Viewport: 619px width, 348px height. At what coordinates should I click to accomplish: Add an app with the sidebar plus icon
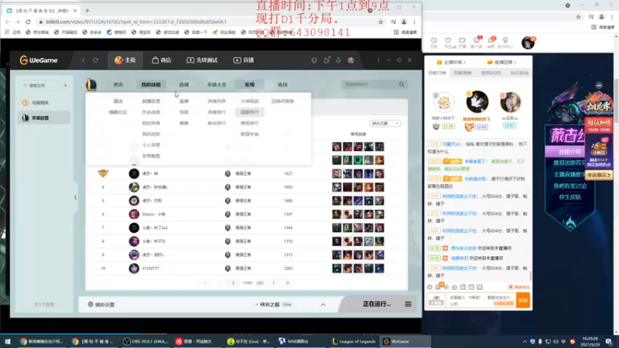click(x=66, y=85)
